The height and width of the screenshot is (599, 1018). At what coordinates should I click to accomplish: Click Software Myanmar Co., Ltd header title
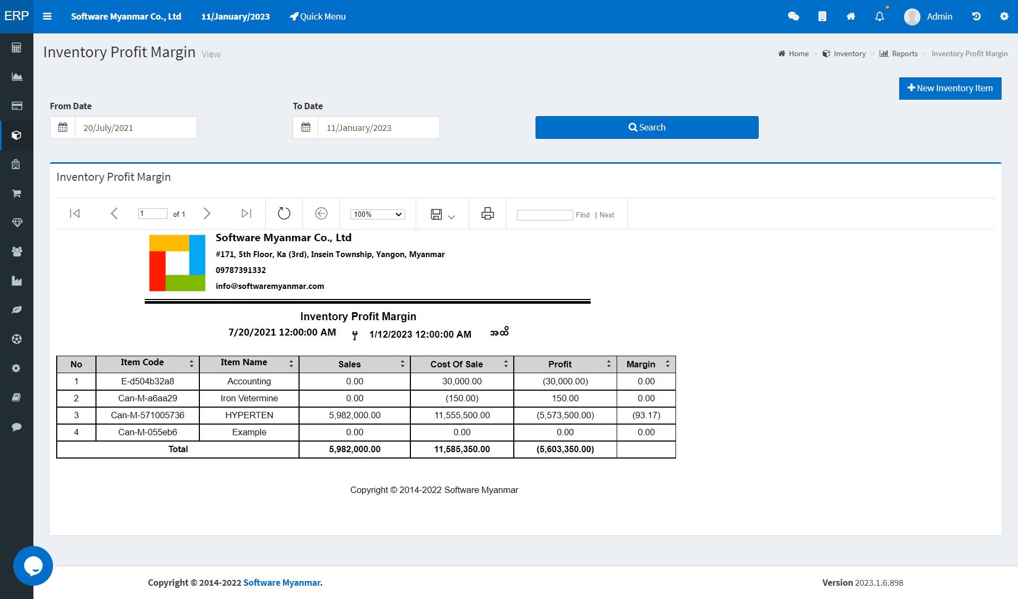(126, 16)
